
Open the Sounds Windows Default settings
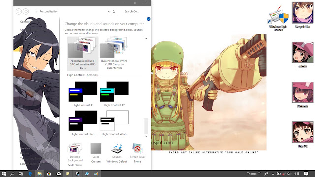pyautogui.click(x=117, y=153)
